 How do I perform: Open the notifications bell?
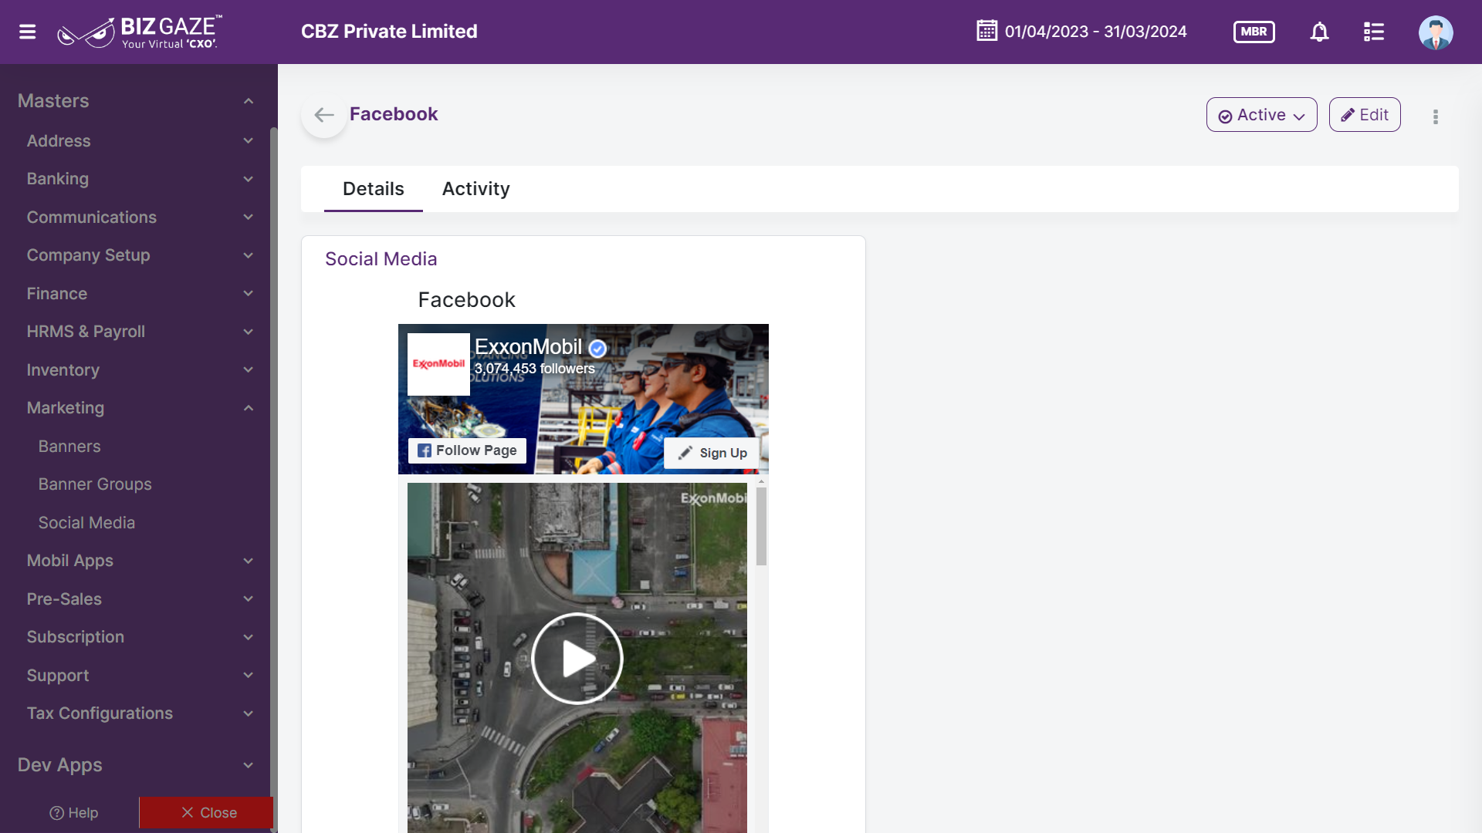click(x=1319, y=32)
